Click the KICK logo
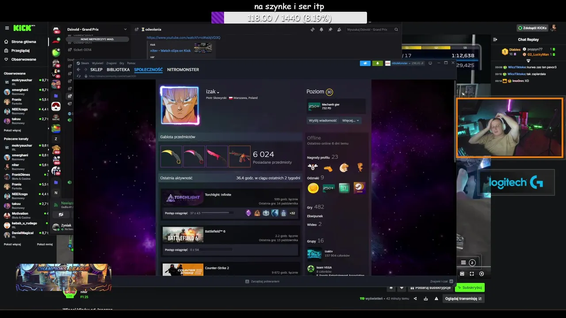 [23, 28]
